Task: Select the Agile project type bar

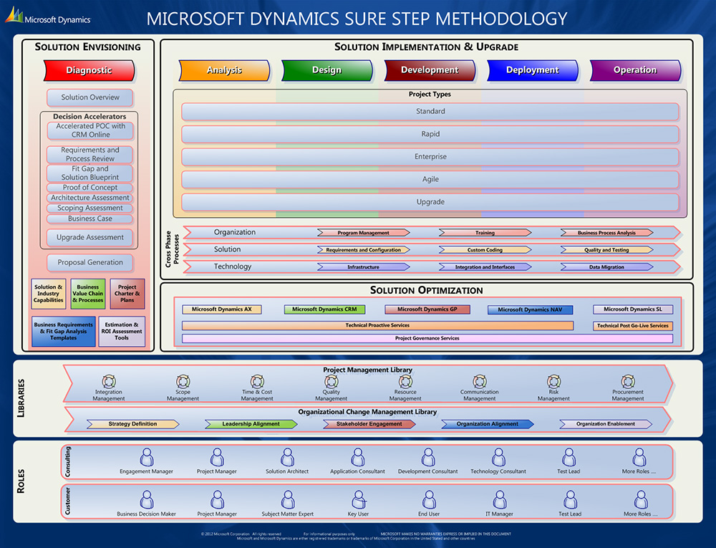Action: pos(430,179)
